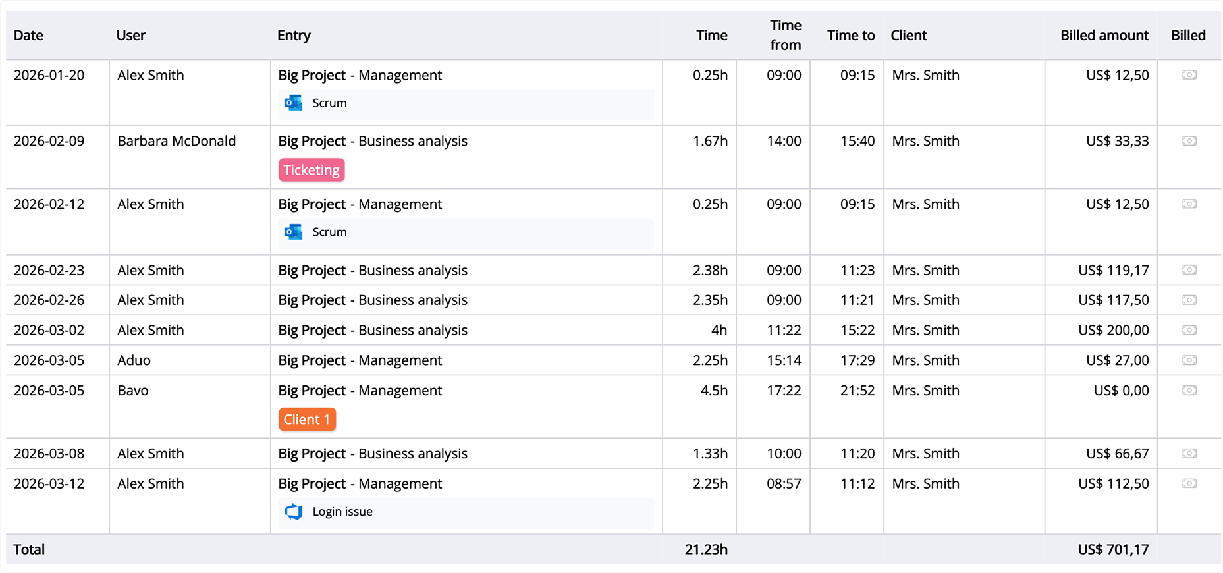Click the Client column header
Screen dimensions: 1223x573
(908, 36)
